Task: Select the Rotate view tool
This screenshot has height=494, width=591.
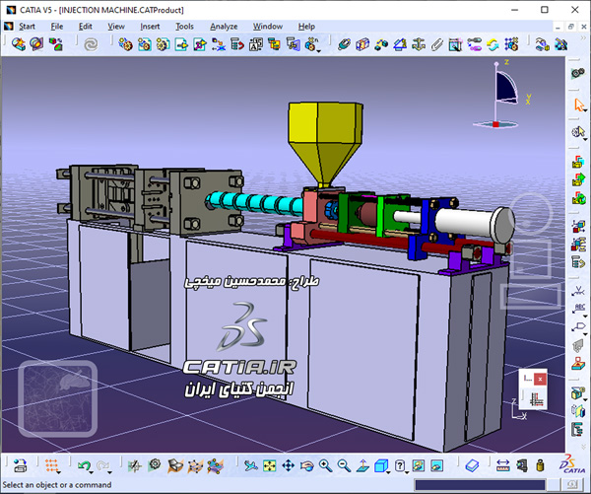Action: 306,465
